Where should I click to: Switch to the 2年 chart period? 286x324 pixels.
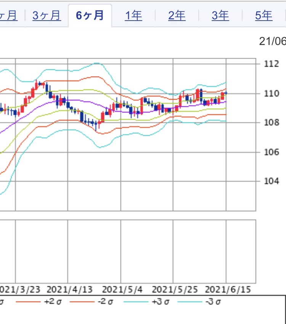(177, 16)
